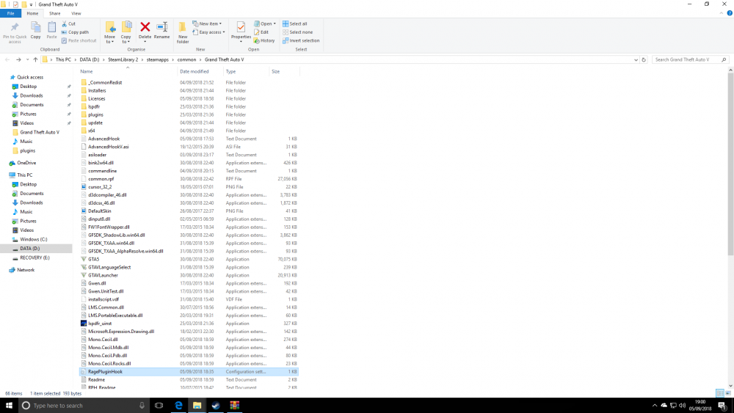Go back with the Back arrow
734x413 pixels.
click(x=7, y=60)
